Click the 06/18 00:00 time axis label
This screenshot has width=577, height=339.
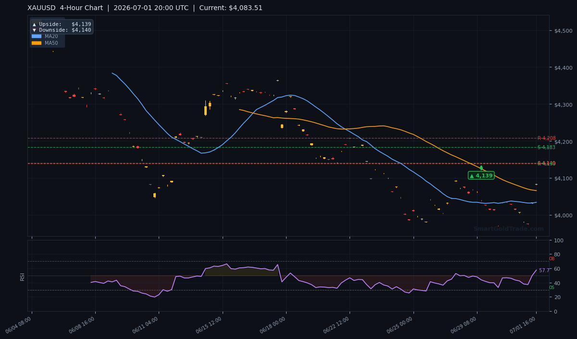click(274, 325)
